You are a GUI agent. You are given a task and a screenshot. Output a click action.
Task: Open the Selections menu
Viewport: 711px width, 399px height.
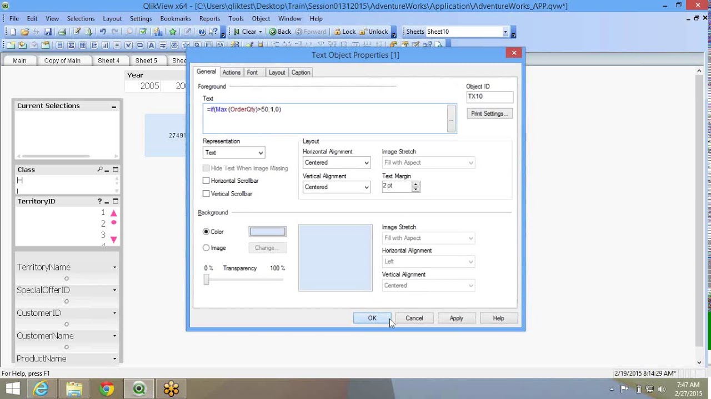81,18
